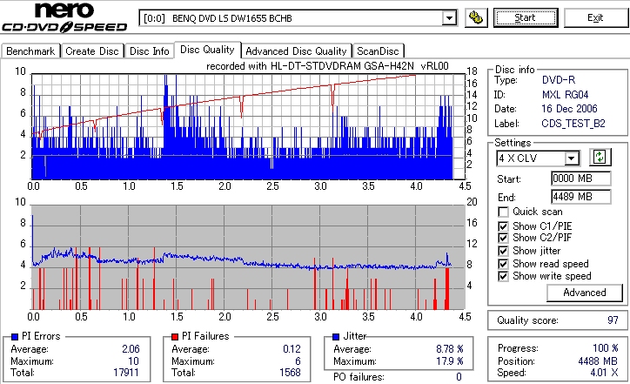Click the Start position field 0000 MB

coord(581,179)
